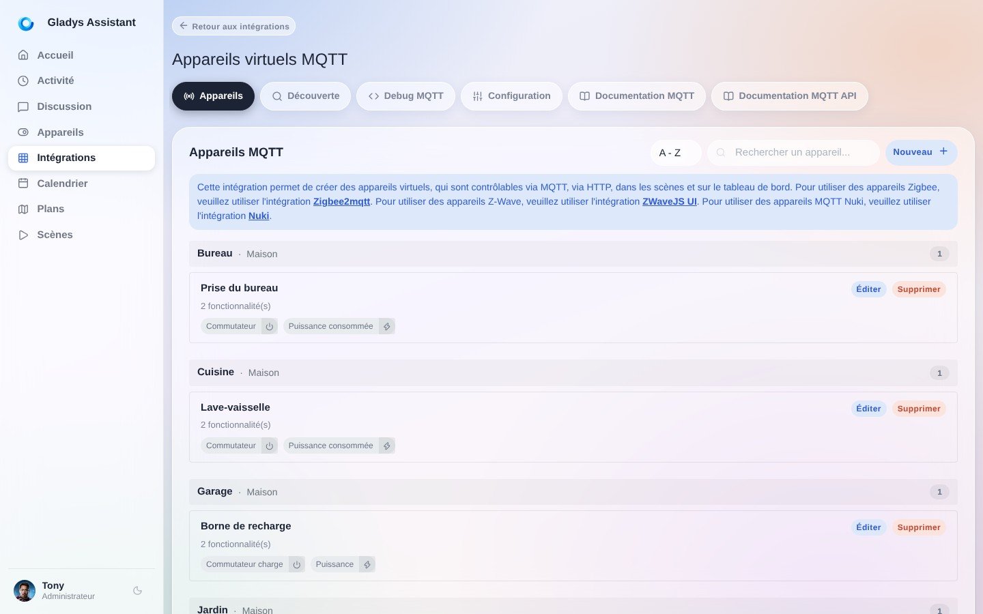Select Intégrations in the sidebar
Image resolution: width=983 pixels, height=614 pixels.
click(x=81, y=158)
